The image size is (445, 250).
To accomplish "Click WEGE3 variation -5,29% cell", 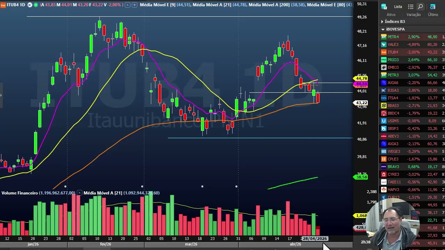I will [413, 151].
